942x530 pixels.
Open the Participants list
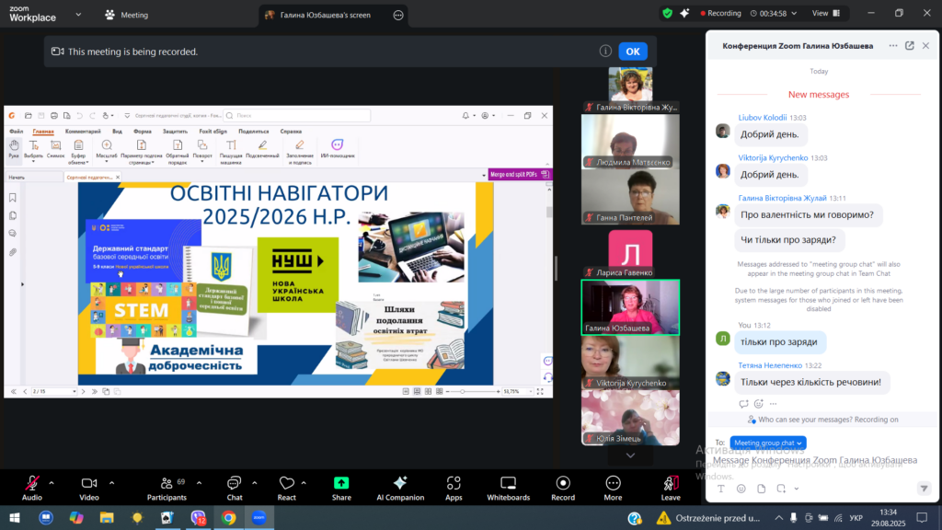167,488
